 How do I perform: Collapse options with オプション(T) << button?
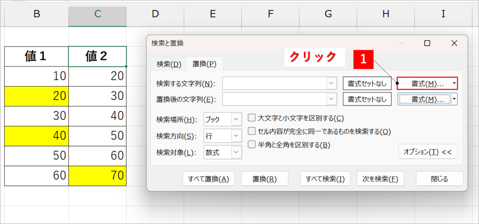click(x=428, y=152)
